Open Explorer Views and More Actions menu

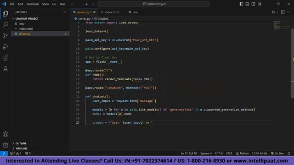click(64, 12)
